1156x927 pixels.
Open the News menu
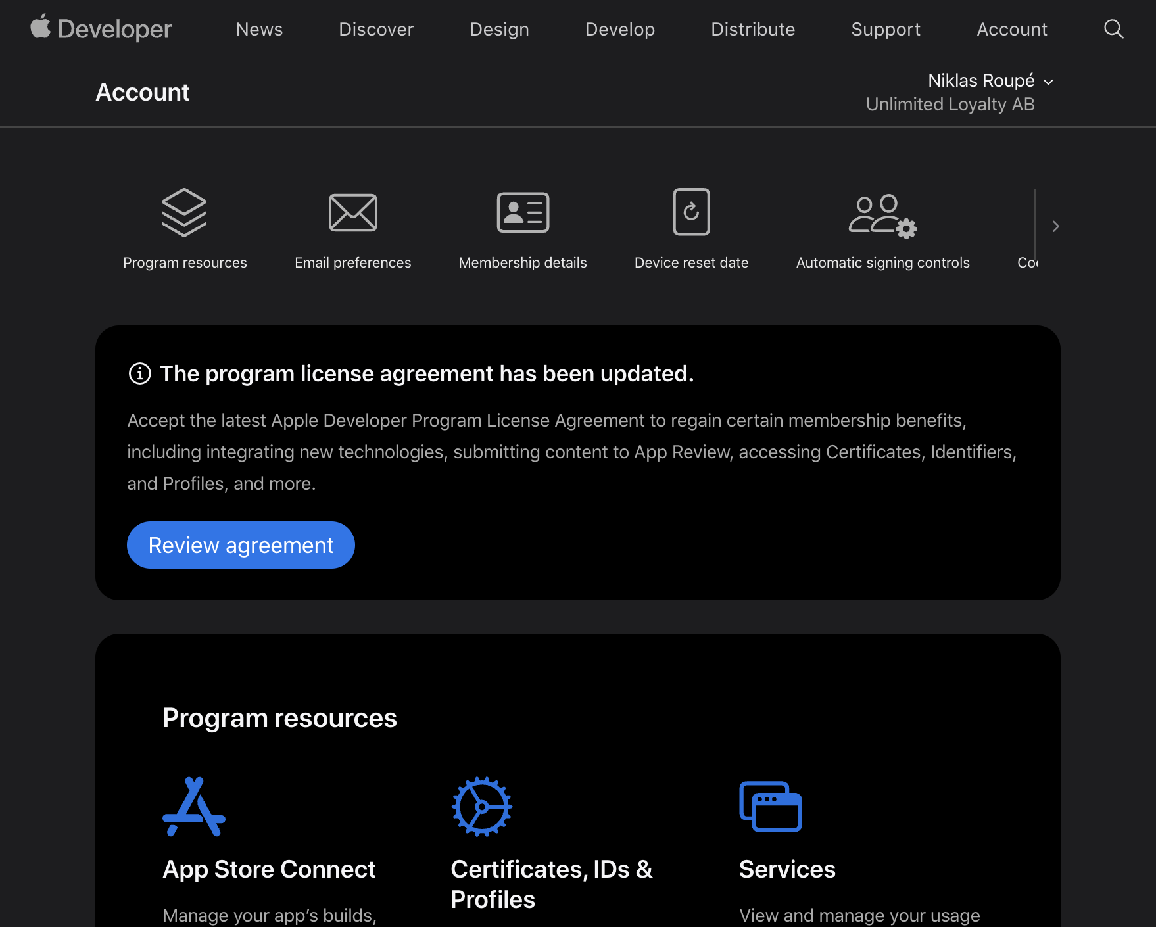coord(259,29)
